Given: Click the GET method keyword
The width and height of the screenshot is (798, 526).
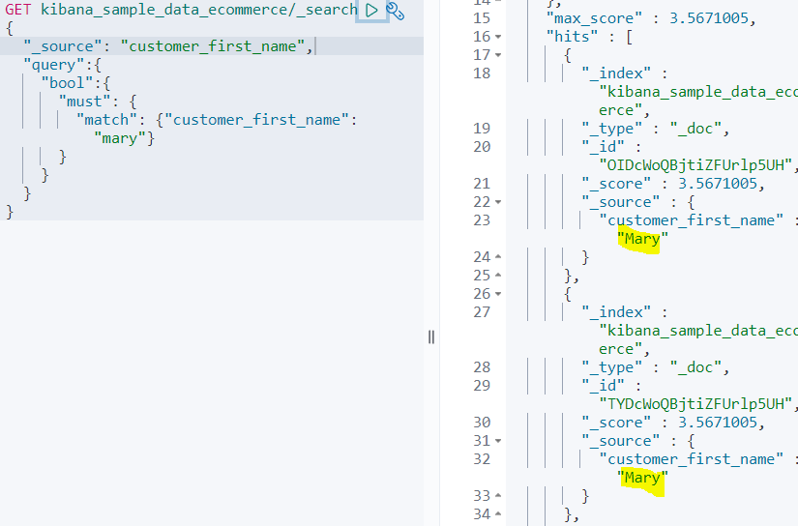Looking at the screenshot, I should pyautogui.click(x=18, y=10).
